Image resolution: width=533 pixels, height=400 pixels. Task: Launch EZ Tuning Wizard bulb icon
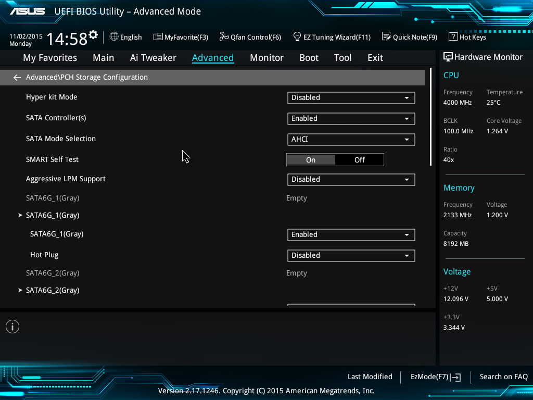297,36
